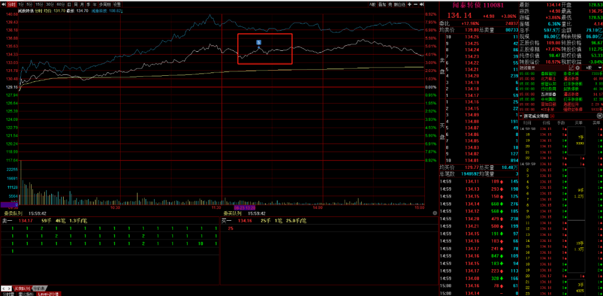Click sell level 1 price 134.17

pos(471,95)
